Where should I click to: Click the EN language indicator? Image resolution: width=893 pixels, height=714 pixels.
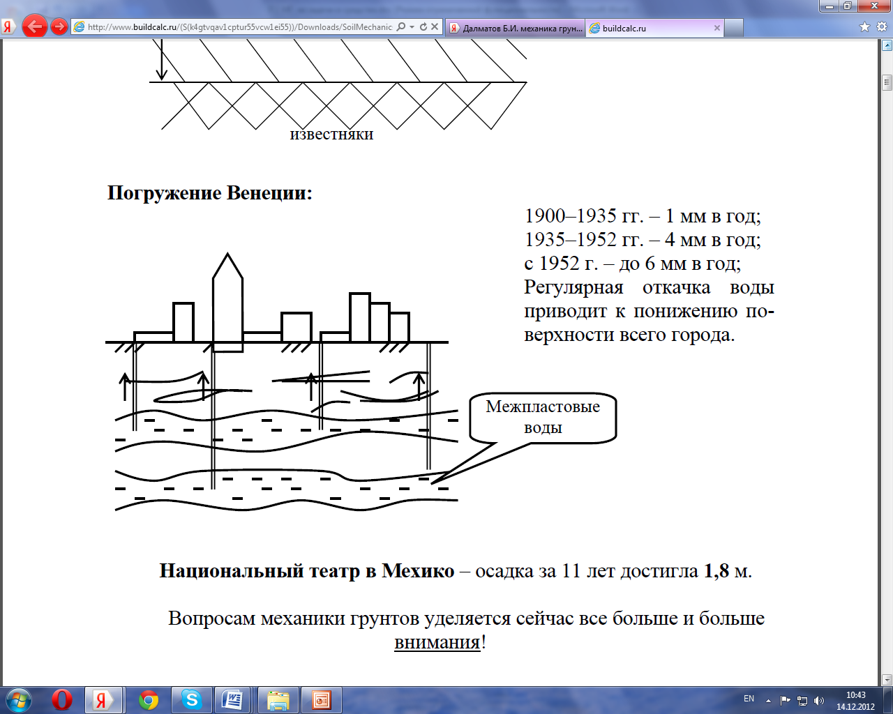click(749, 699)
